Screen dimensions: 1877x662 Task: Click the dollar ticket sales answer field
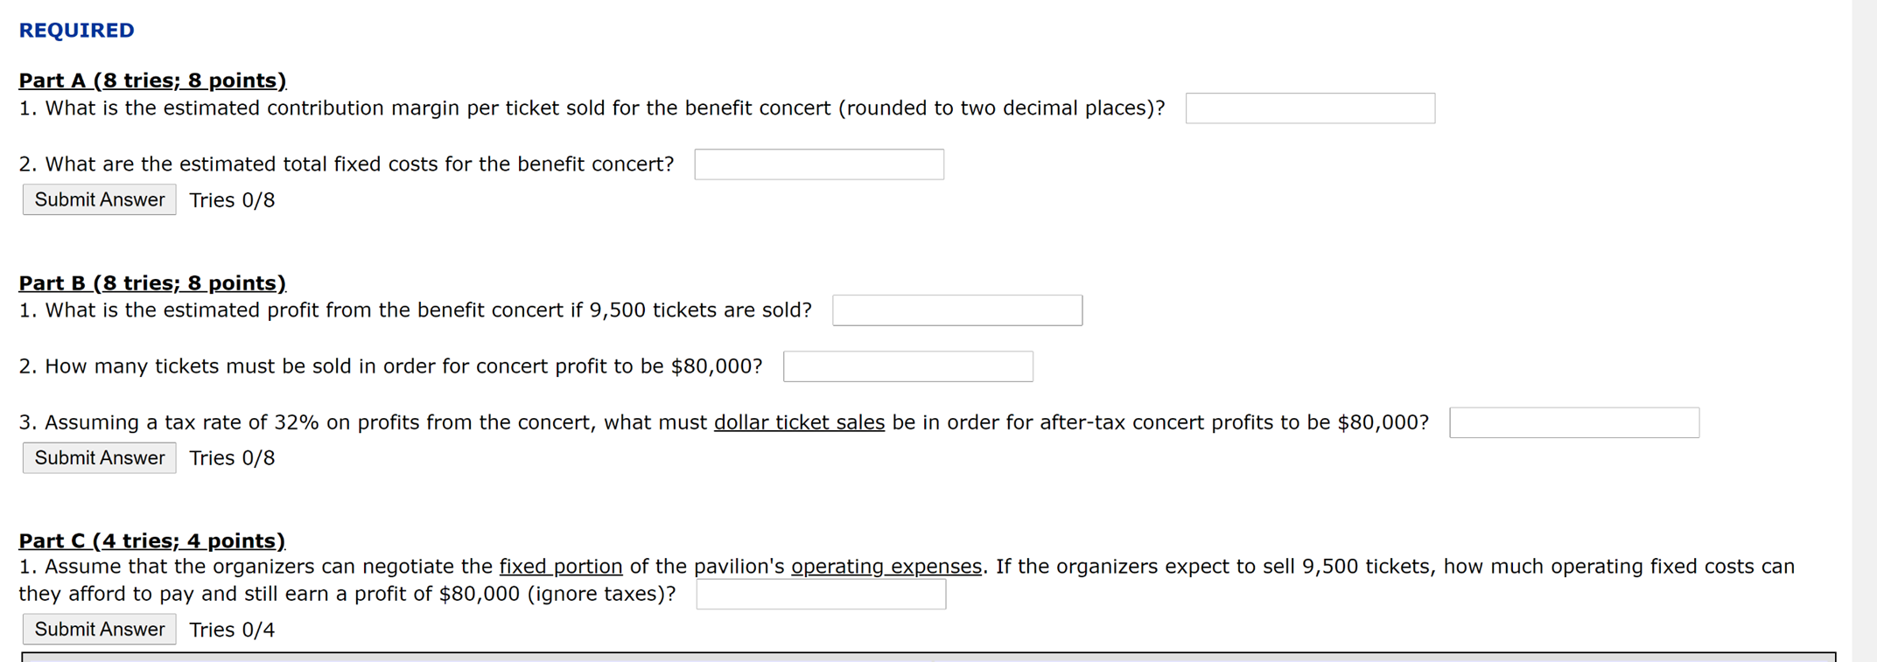click(1574, 422)
